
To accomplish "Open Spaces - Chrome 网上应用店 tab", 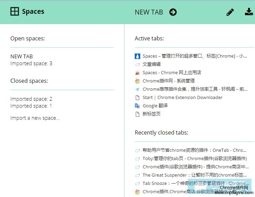I will (x=172, y=72).
